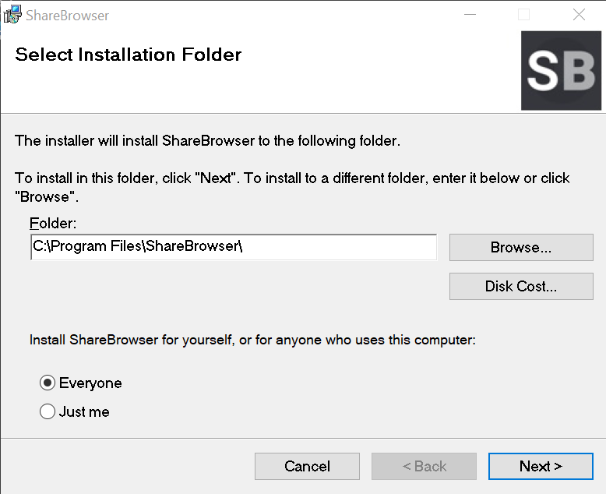Click the ShareBrowser installer icon in title bar
The height and width of the screenshot is (494, 606).
click(12, 15)
